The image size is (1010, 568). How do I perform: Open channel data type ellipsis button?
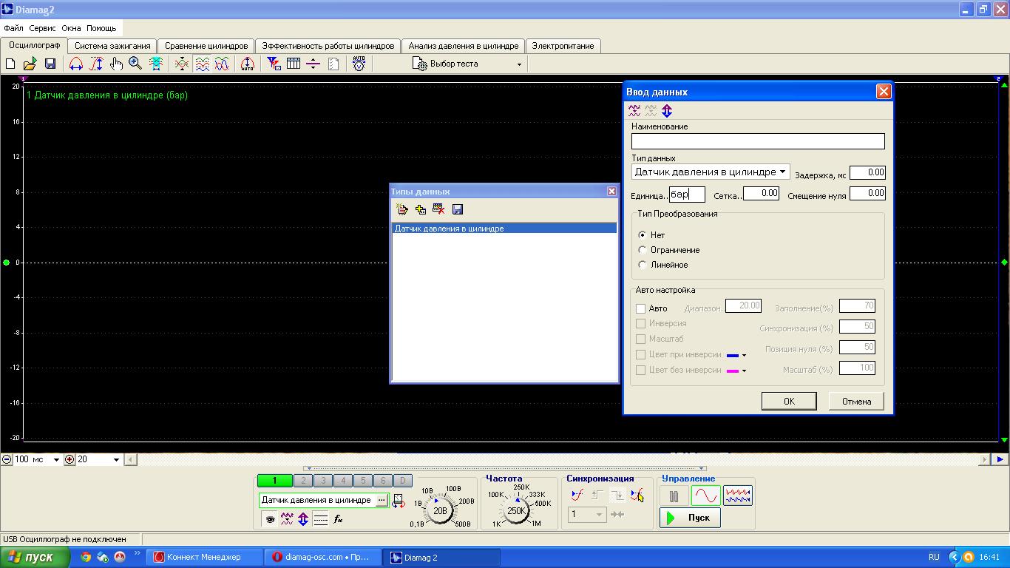(x=382, y=501)
